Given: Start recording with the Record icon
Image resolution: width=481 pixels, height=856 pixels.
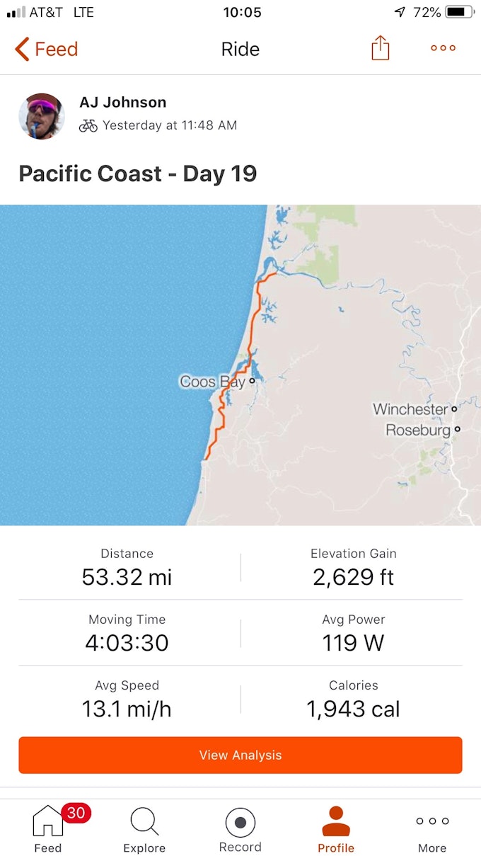Looking at the screenshot, I should click(240, 822).
